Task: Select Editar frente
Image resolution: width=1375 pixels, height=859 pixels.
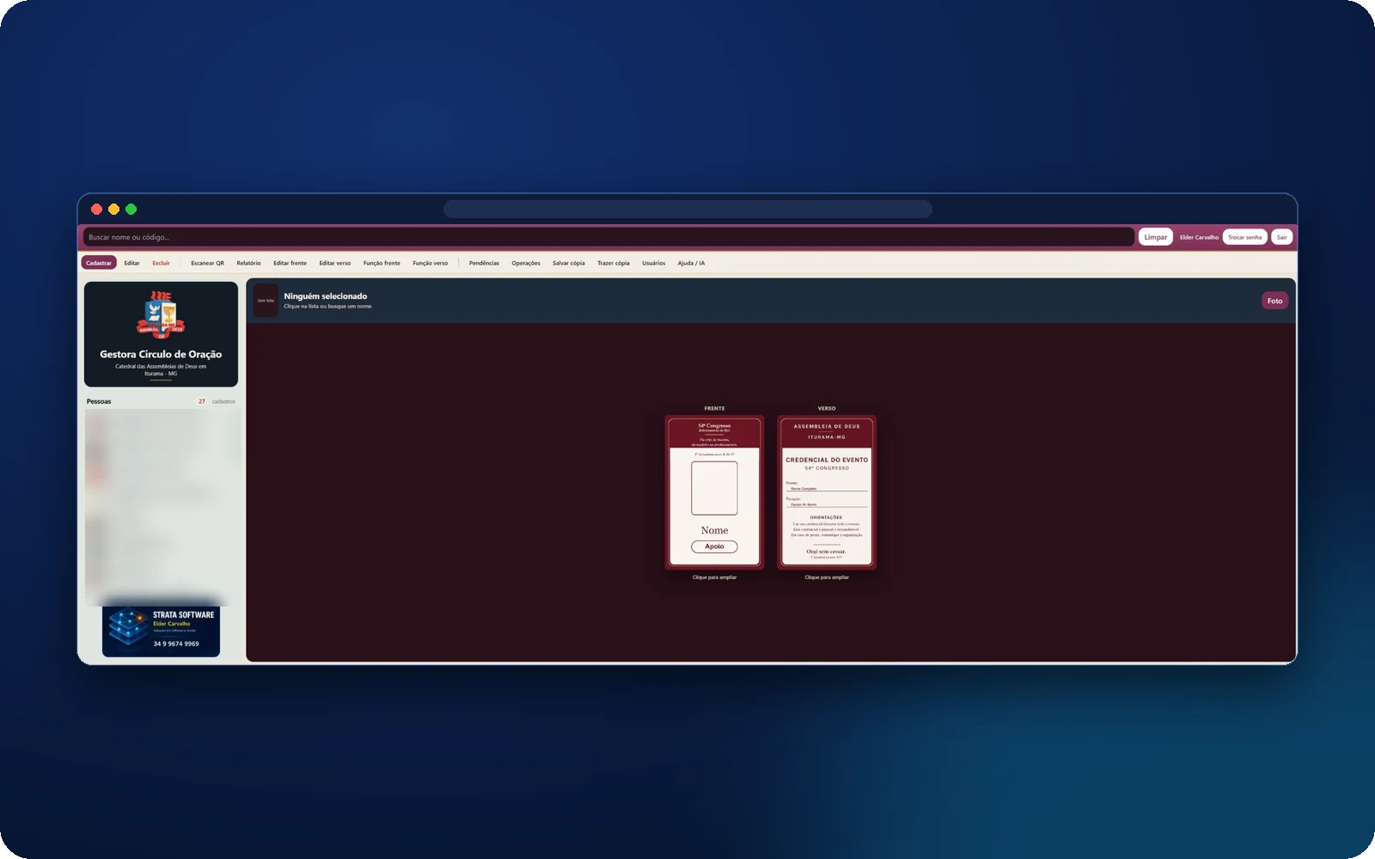Action: point(290,263)
